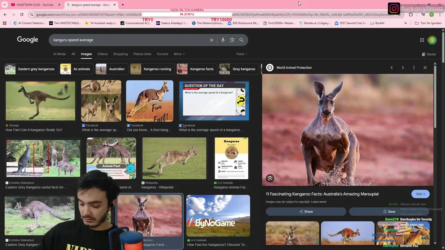Close the image preview panel
445x250 pixels.
pyautogui.click(x=425, y=68)
